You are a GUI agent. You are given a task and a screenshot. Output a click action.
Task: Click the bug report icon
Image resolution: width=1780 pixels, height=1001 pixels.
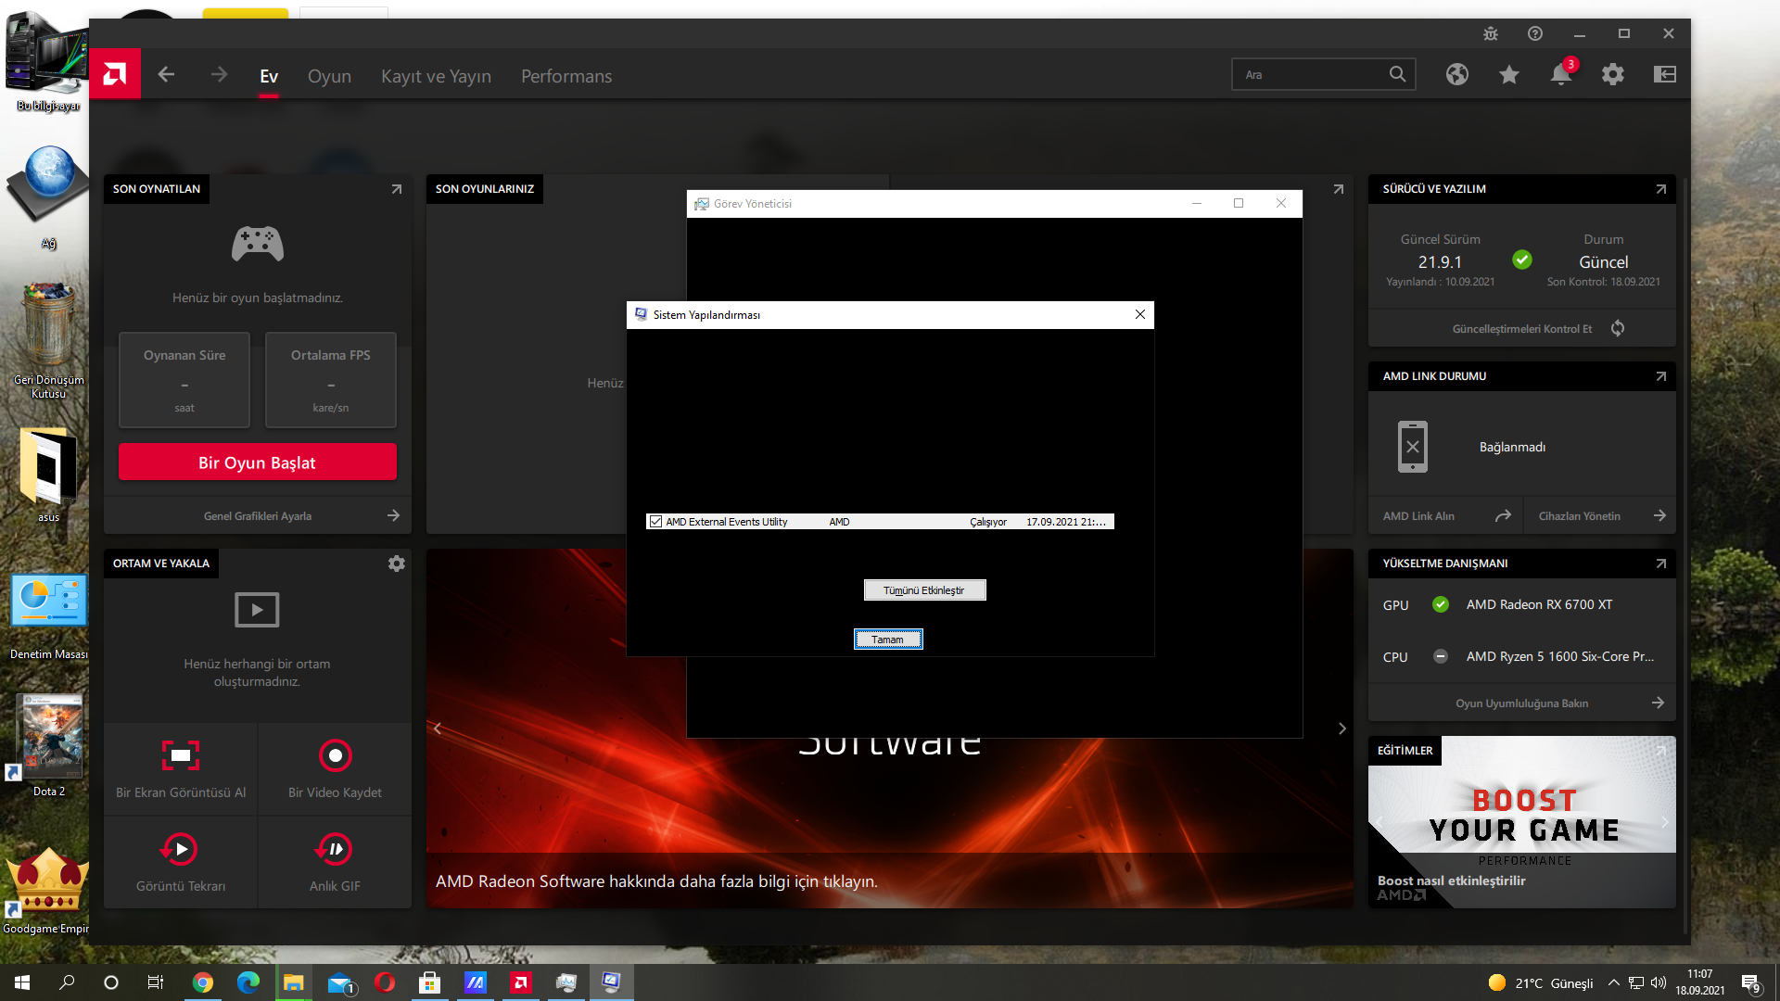pos(1491,34)
